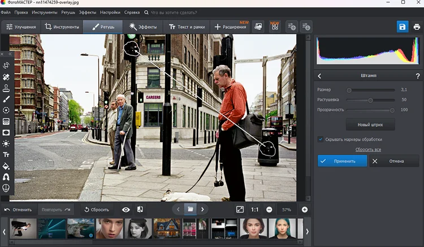Set zoom to 1:1 scale

(254, 210)
